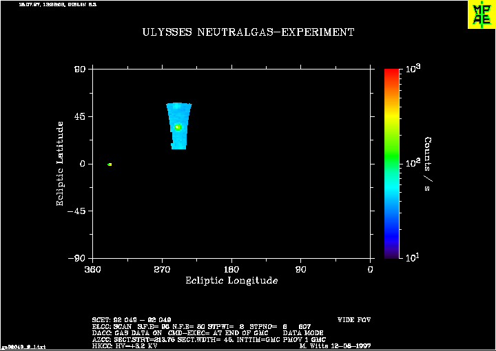Click the 0 latitude tick label
The height and width of the screenshot is (351, 496).
point(83,164)
